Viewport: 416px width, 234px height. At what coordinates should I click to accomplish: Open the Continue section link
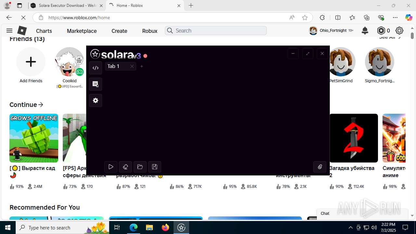tap(26, 105)
